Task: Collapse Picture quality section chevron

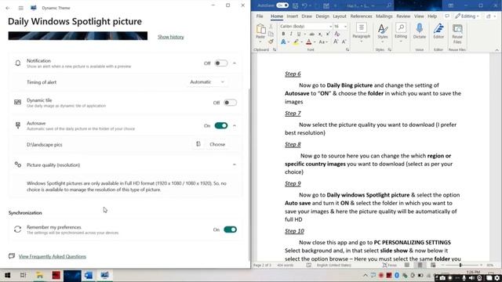Action: (235, 164)
